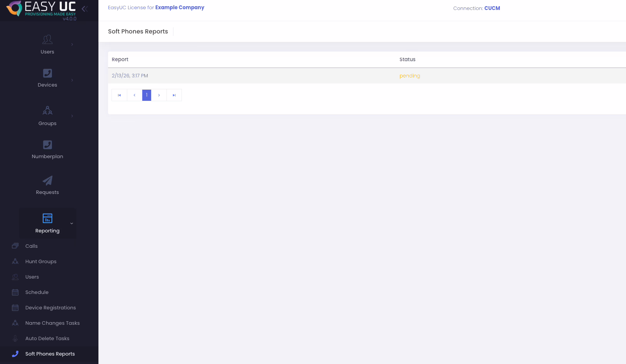Go to Device Registrations report
This screenshot has width=626, height=364.
50,308
